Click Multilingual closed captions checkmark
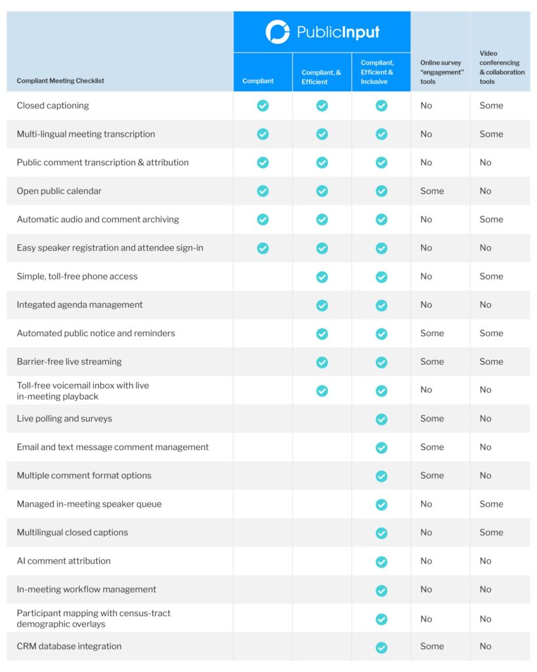Viewport: 537px width, 672px height. pos(382,533)
